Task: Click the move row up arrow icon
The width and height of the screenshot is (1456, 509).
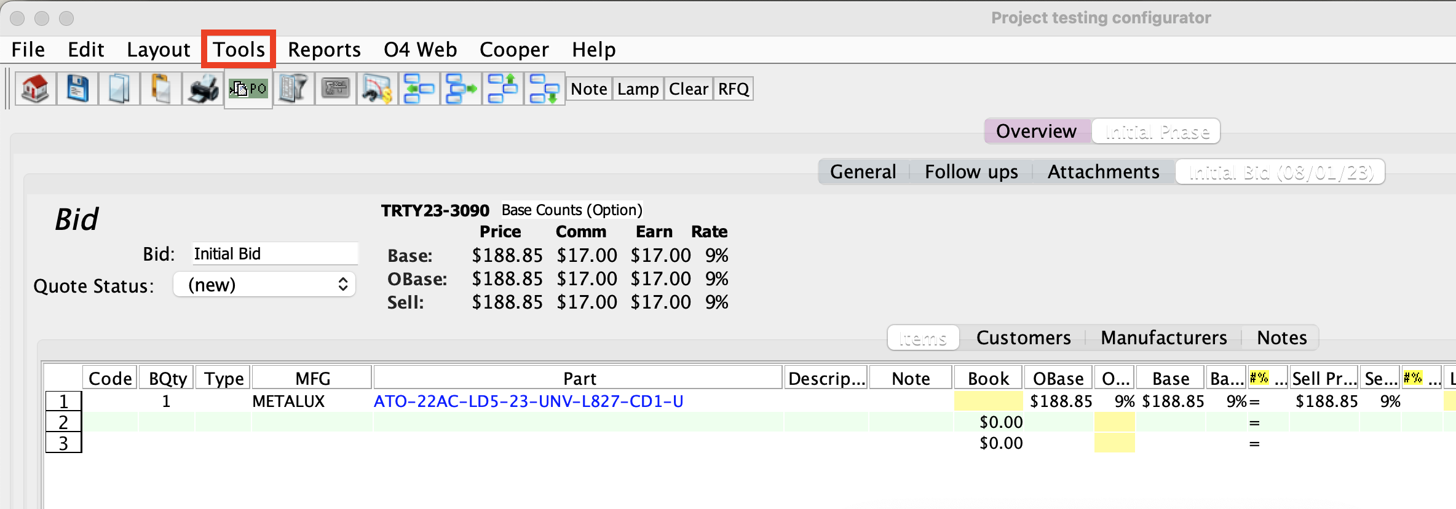Action: (x=503, y=89)
